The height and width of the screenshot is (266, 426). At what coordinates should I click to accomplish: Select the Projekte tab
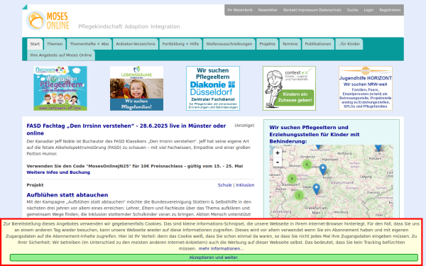point(267,44)
